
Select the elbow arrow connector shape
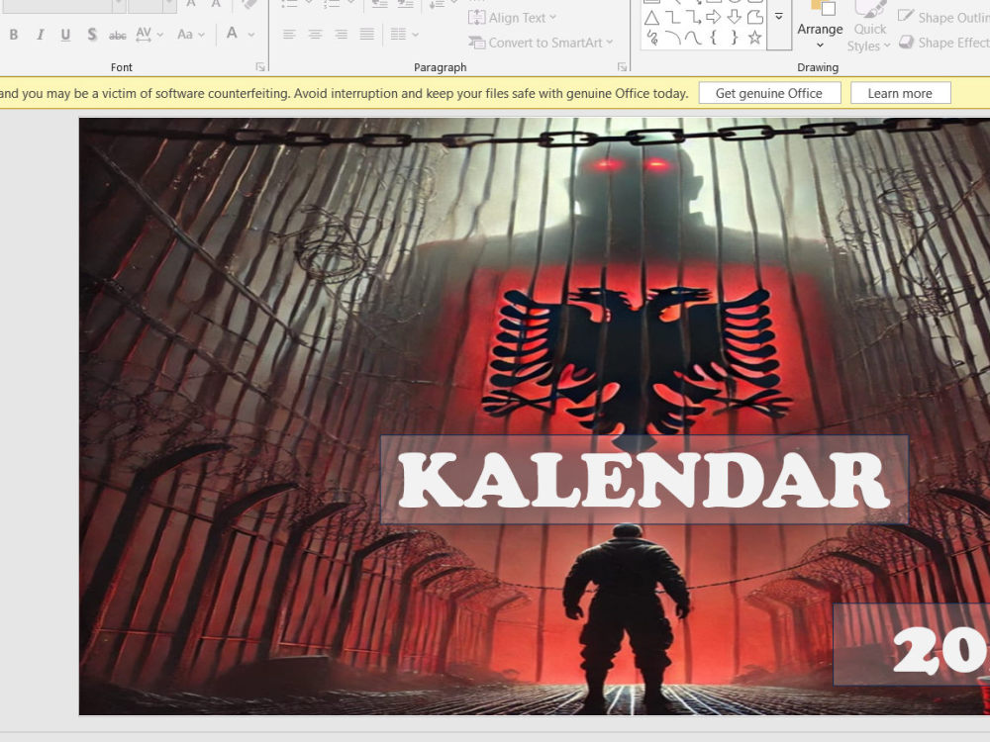point(693,18)
